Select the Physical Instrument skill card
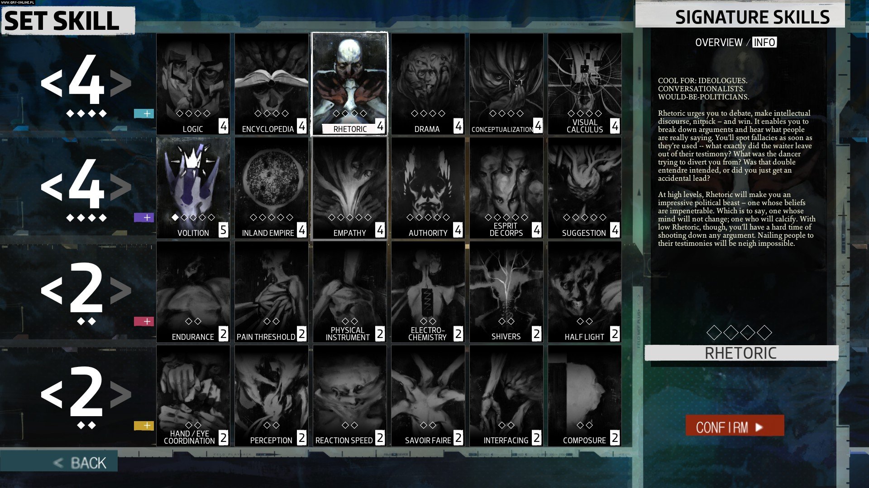 pos(350,292)
